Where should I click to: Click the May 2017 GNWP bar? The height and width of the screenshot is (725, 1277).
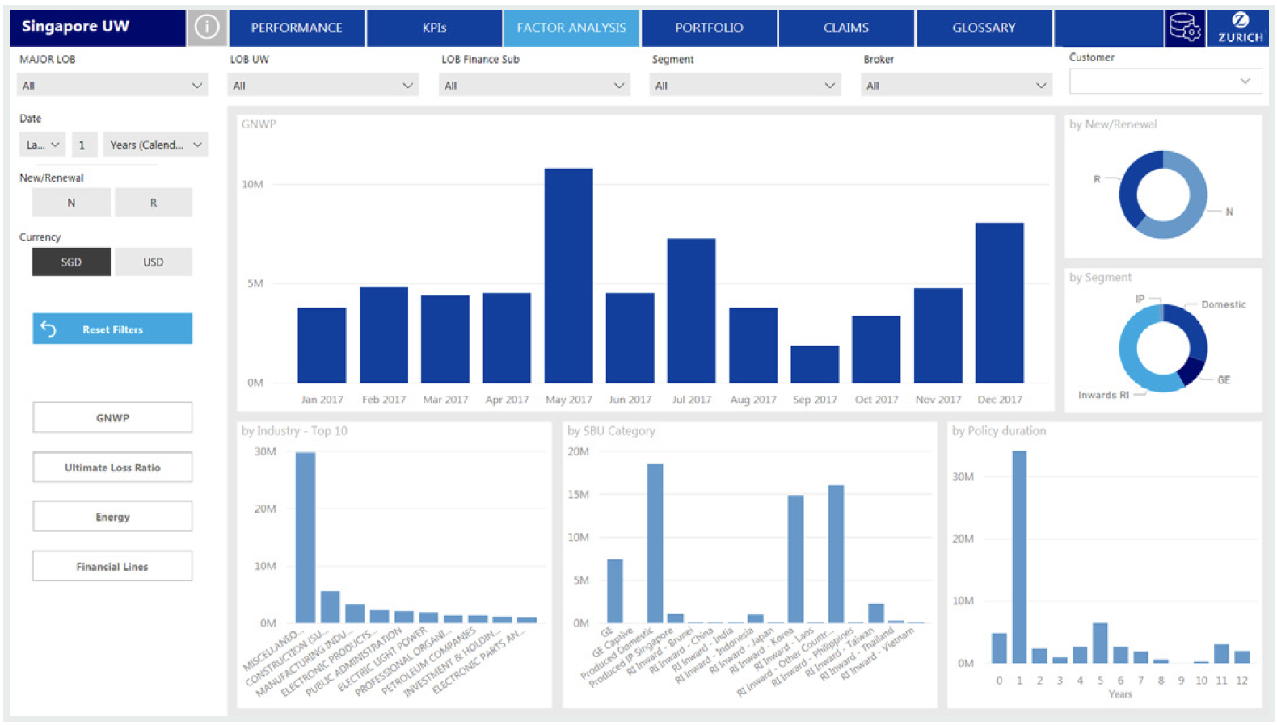coord(568,274)
